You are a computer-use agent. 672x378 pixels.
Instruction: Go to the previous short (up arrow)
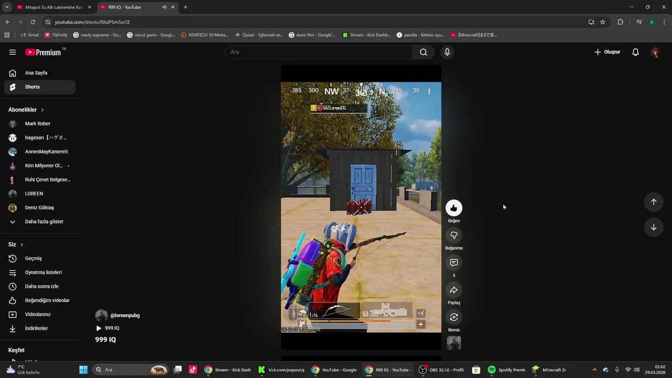[x=654, y=202]
